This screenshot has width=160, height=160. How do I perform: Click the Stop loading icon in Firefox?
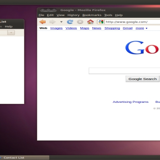[x=80, y=22]
